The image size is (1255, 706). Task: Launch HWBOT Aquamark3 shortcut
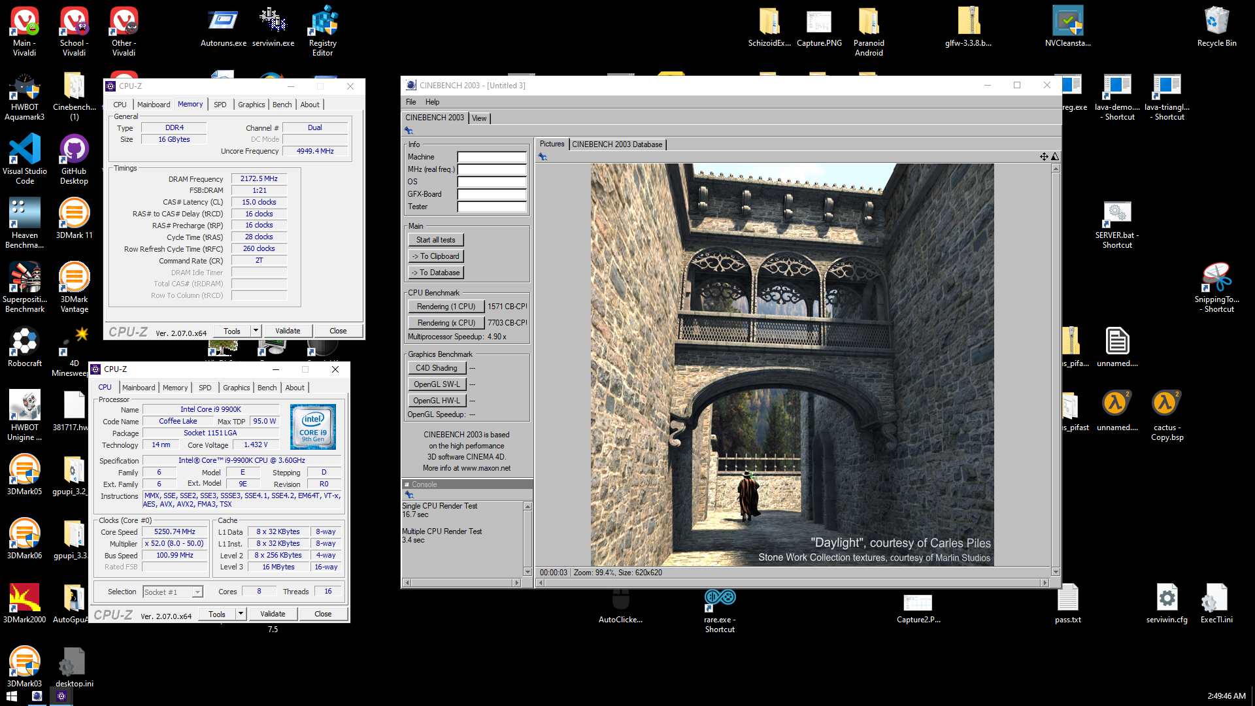point(25,97)
